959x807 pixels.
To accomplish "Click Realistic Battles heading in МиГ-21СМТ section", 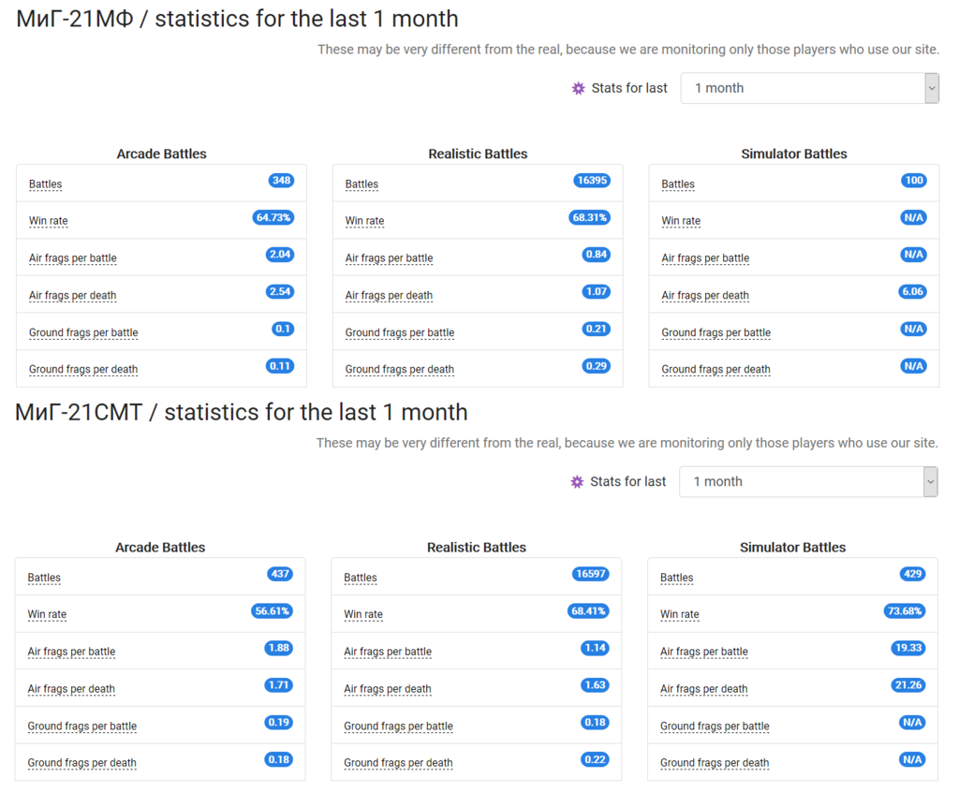I will tap(477, 548).
